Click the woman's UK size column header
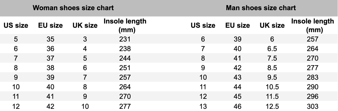Screen dimensions: 338x111 click(x=85, y=25)
